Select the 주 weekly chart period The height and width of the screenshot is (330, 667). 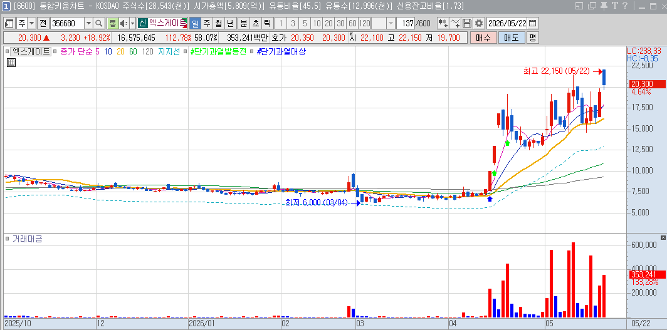point(207,23)
